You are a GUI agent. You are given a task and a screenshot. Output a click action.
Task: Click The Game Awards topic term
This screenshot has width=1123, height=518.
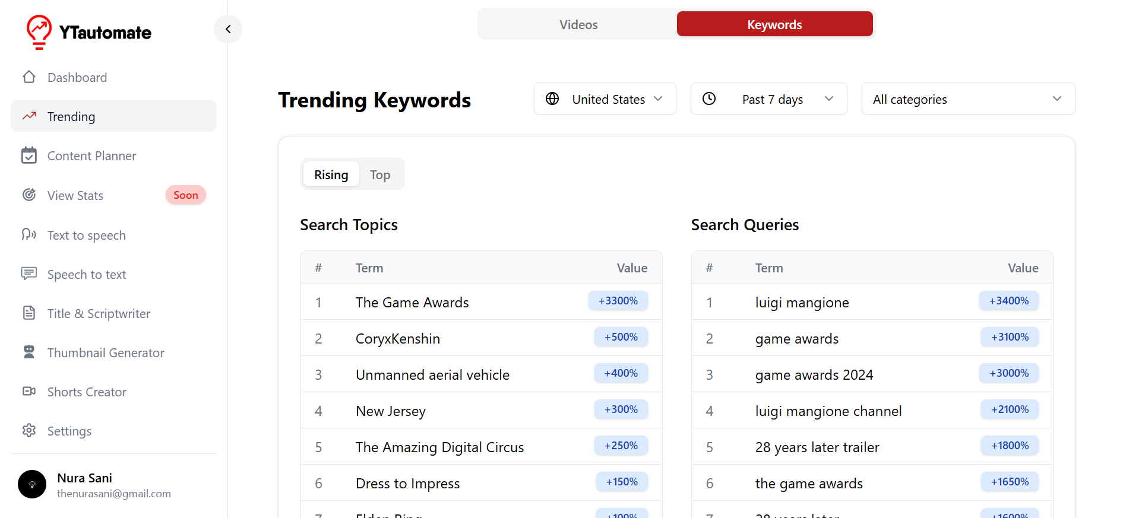(x=412, y=303)
